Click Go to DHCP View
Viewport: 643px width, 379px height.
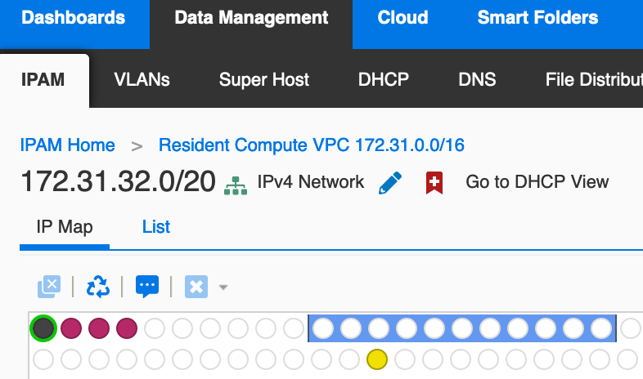pos(537,182)
